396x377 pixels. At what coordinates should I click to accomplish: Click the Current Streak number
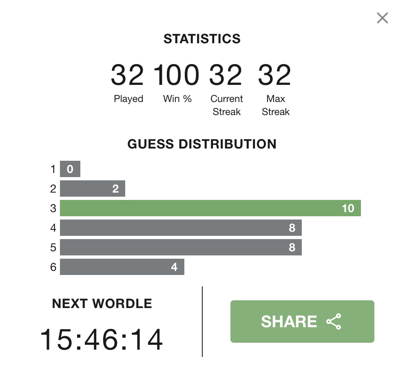(226, 75)
